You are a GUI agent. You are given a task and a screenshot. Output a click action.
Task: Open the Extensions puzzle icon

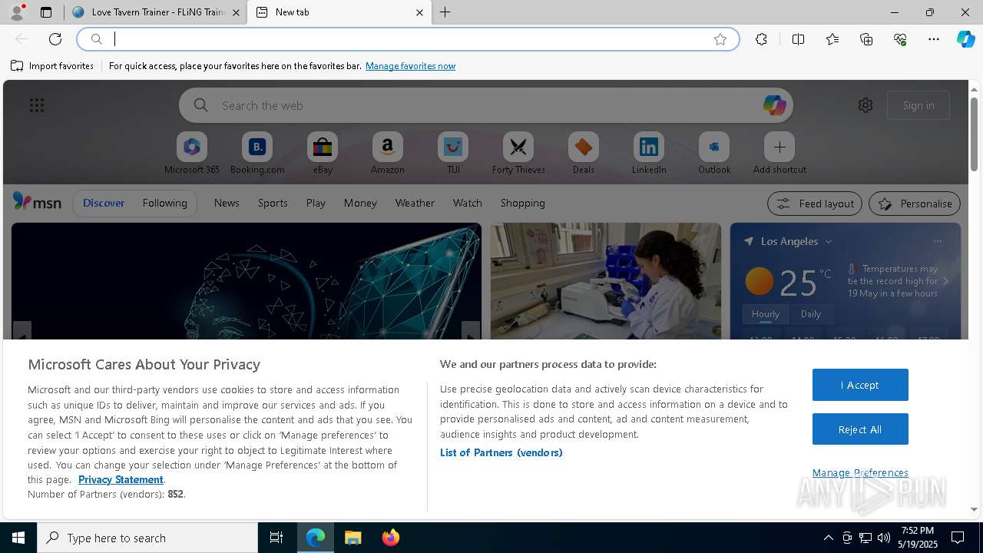point(761,39)
